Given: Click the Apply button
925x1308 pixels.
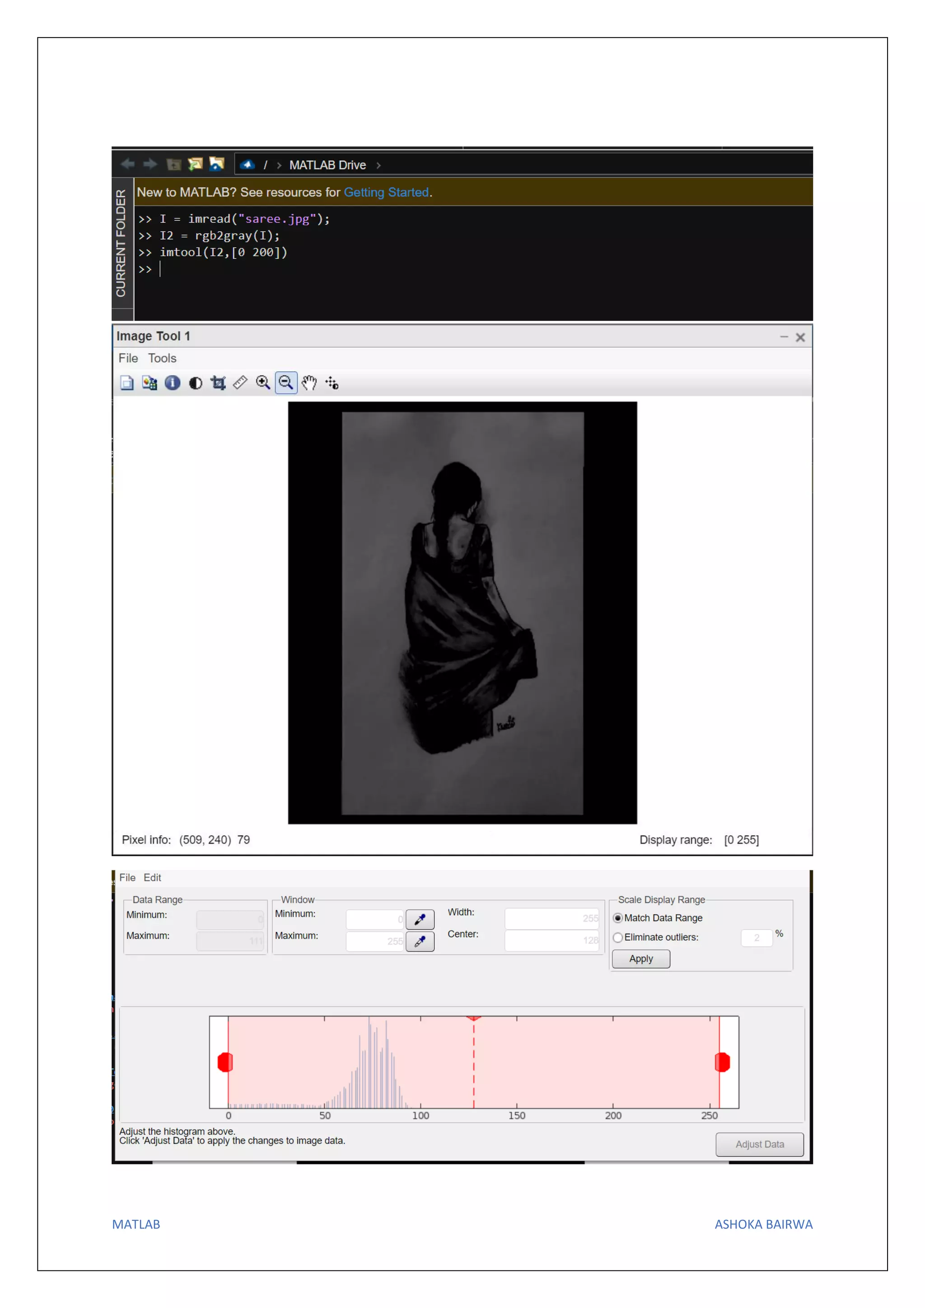Looking at the screenshot, I should point(641,959).
